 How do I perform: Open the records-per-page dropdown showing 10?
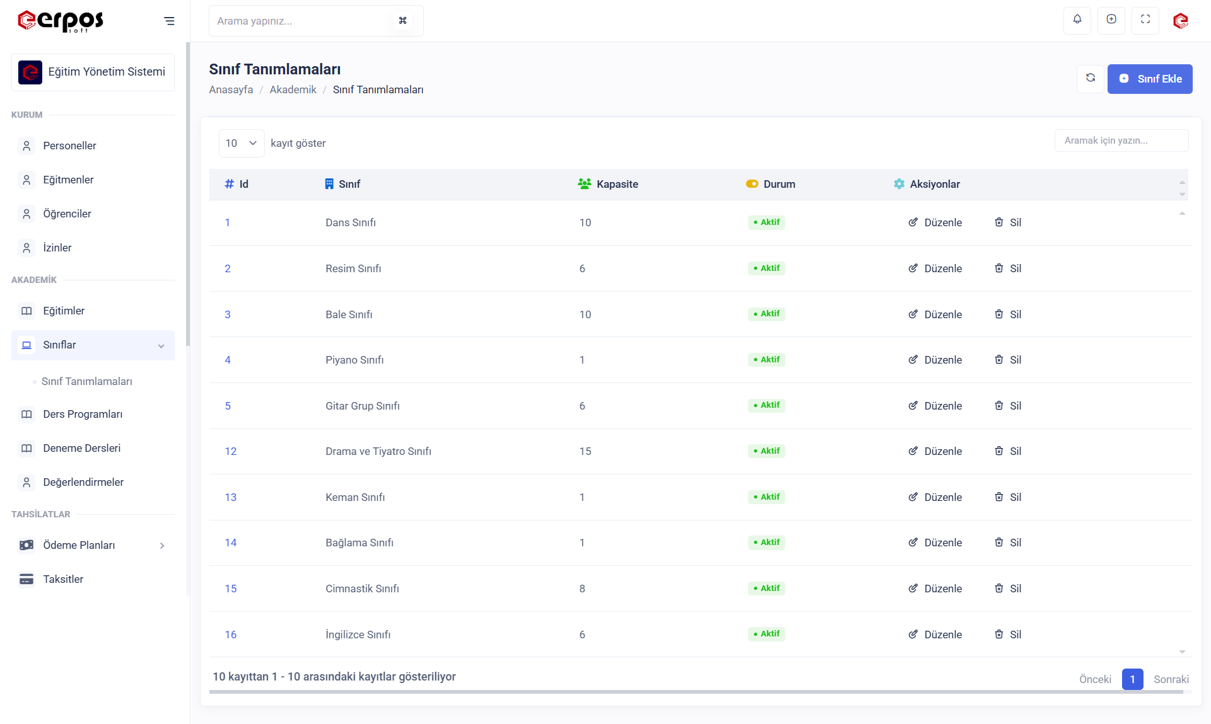(242, 143)
